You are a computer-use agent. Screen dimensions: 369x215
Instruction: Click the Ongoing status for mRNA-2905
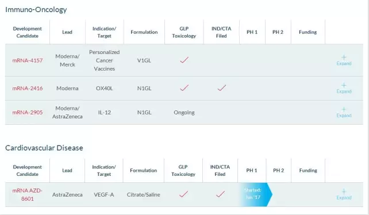[x=184, y=113]
